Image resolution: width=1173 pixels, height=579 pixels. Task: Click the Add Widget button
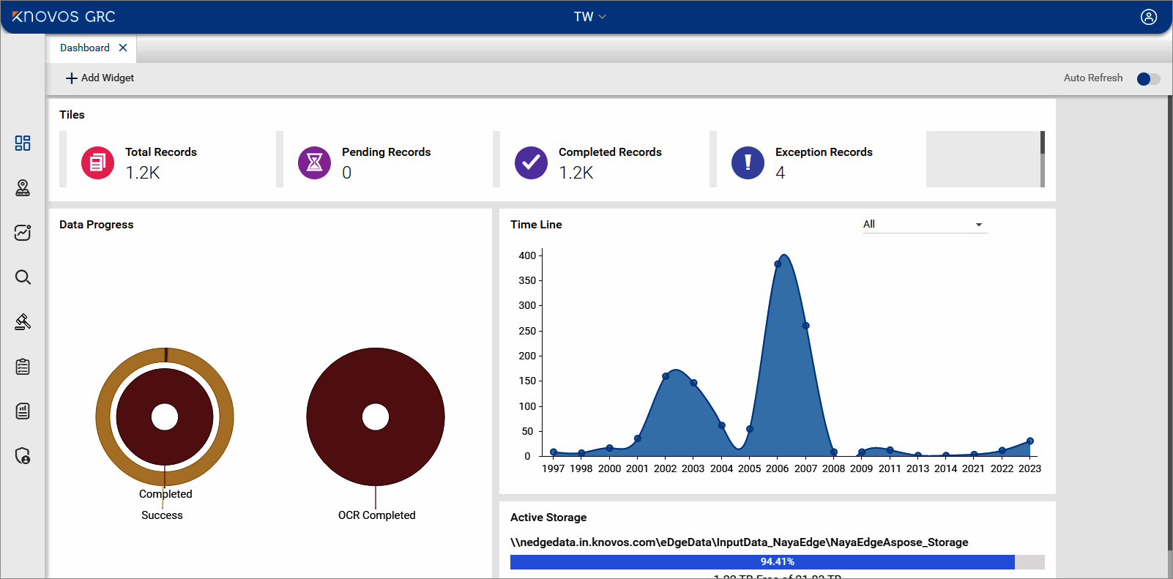[x=100, y=78]
